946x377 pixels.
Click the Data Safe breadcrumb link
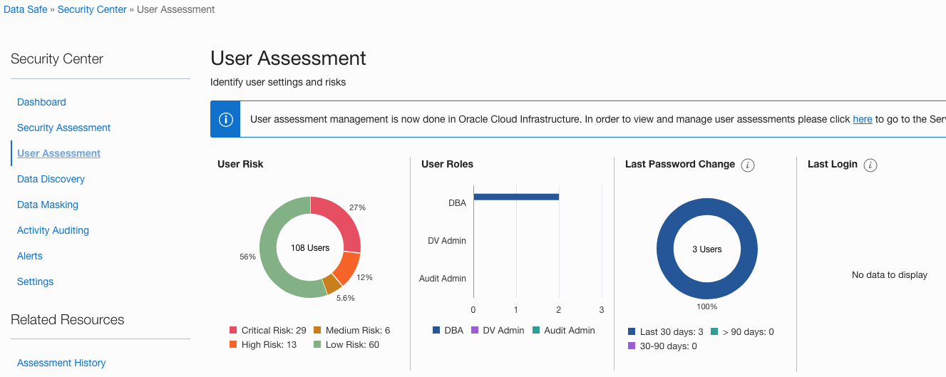25,9
